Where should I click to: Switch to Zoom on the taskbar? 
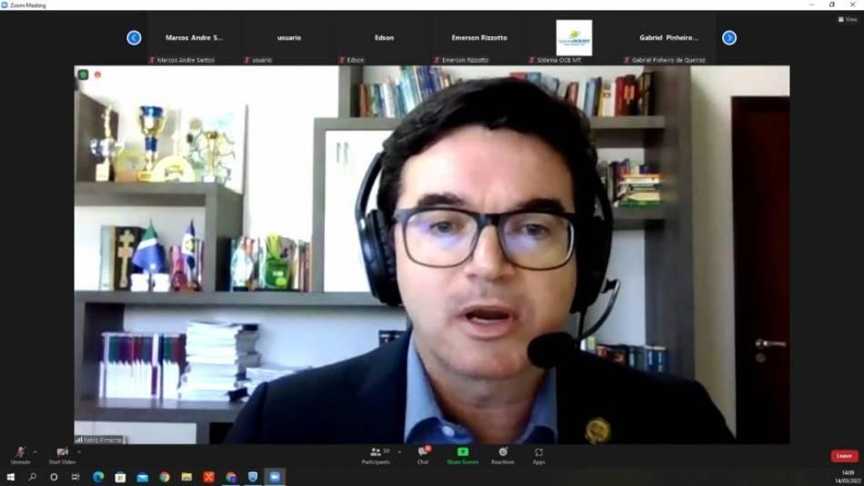coord(275,477)
